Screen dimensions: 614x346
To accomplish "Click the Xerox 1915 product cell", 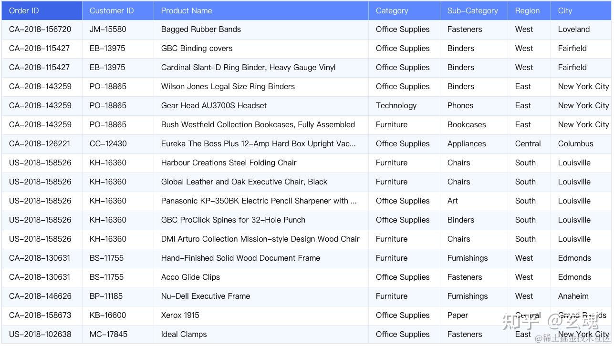I will [180, 315].
